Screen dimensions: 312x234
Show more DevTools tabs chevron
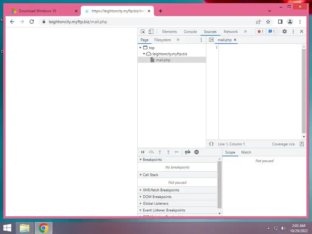pyautogui.click(x=245, y=31)
